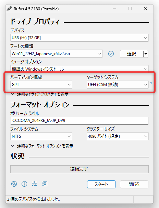159x208 pixels.
Task: Open the ブートの種類 ISO dropdown
Action: [x=57, y=54]
